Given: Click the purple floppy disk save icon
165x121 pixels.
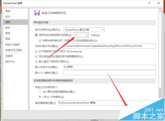Looking at the screenshot, I should pos(37,13).
